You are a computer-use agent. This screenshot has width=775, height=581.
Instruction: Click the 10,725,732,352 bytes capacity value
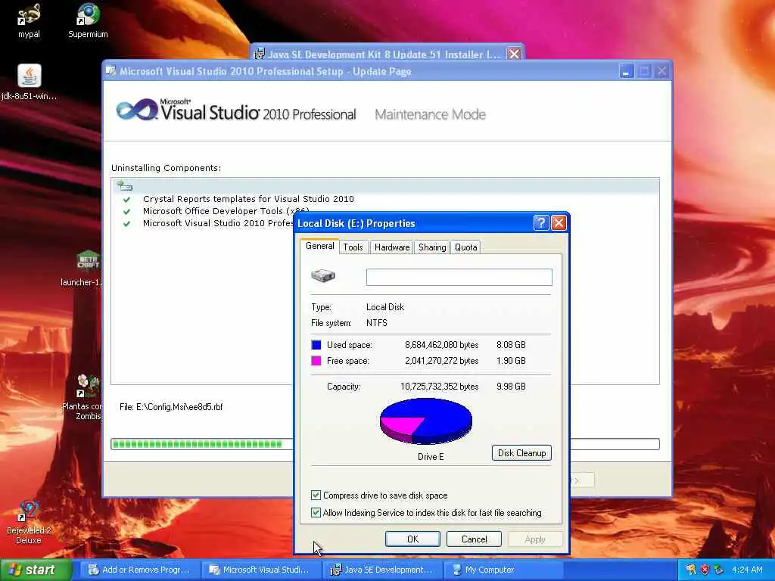tap(440, 387)
